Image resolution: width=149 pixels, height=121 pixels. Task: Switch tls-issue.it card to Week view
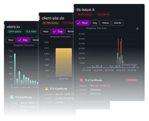pos(106,23)
